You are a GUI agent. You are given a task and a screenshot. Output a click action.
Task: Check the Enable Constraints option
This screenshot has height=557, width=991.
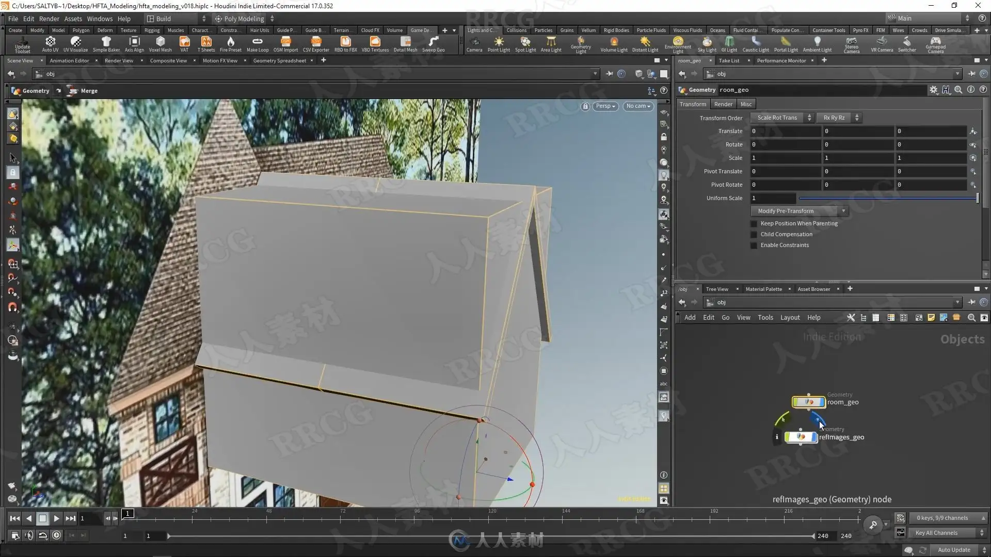click(x=754, y=245)
